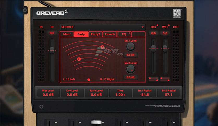This screenshot has height=126, width=218.
Task: Click the Src1 Level 0.0 dB value
Action: tap(130, 55)
